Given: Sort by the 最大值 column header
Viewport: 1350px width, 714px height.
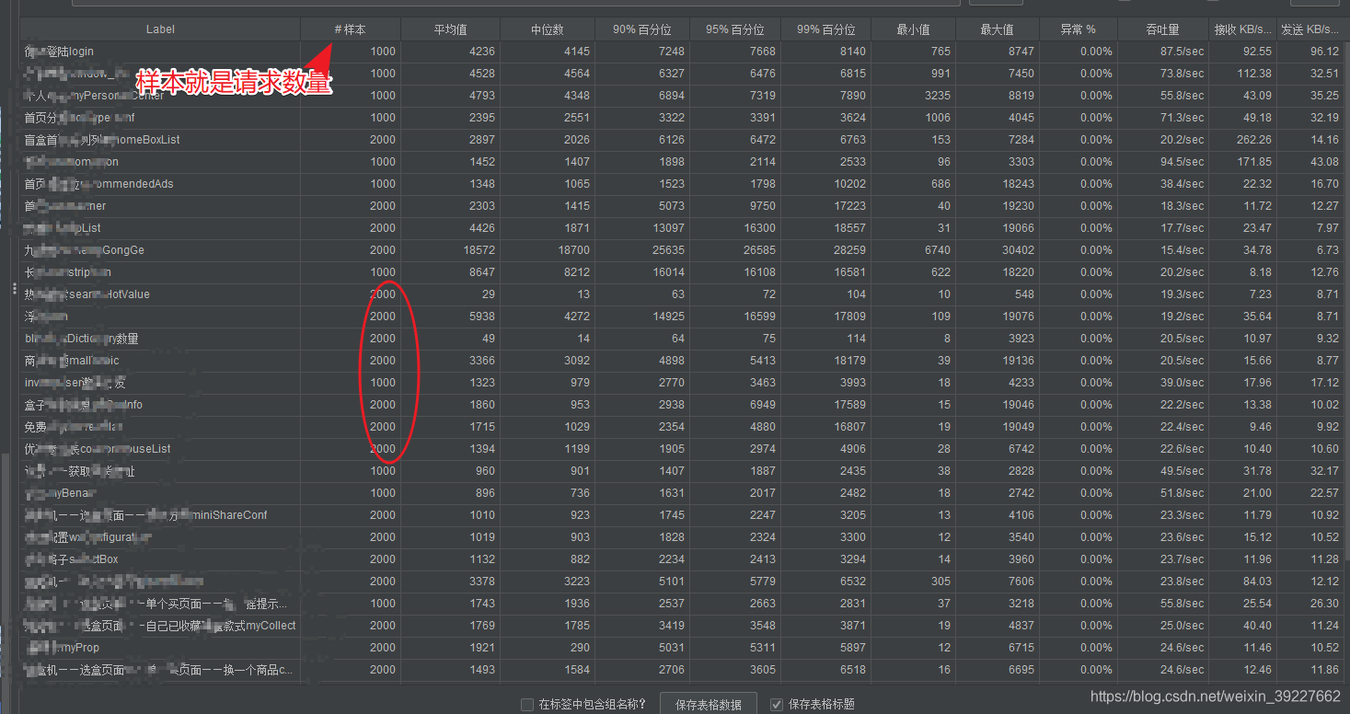Looking at the screenshot, I should [x=998, y=29].
